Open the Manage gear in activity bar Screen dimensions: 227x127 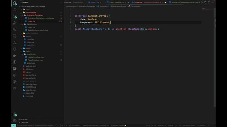click(x=15, y=121)
